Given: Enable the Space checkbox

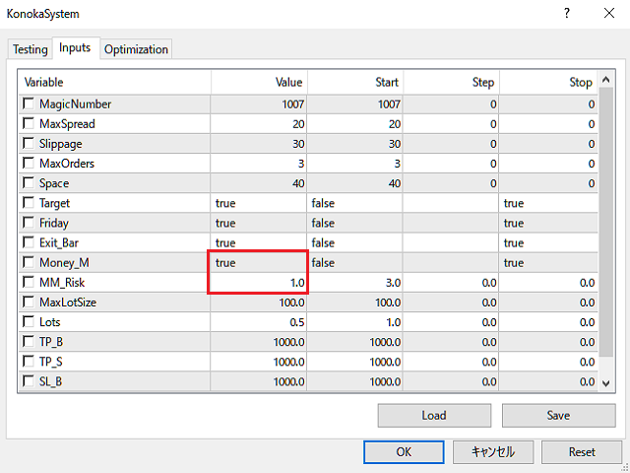Looking at the screenshot, I should [29, 183].
